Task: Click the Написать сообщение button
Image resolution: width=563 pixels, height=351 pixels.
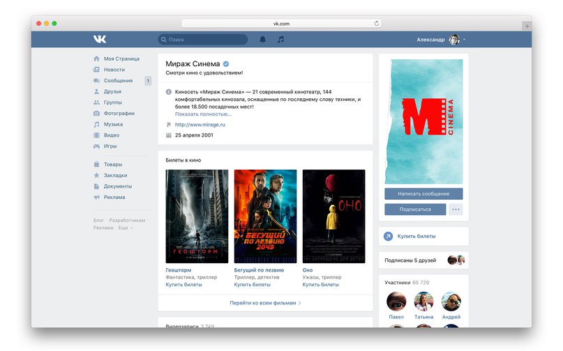Action: [x=423, y=194]
